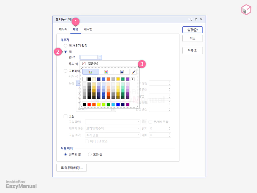Choose lime green in the standard row
The height and width of the screenshot is (193, 257).
[x=103, y=105]
